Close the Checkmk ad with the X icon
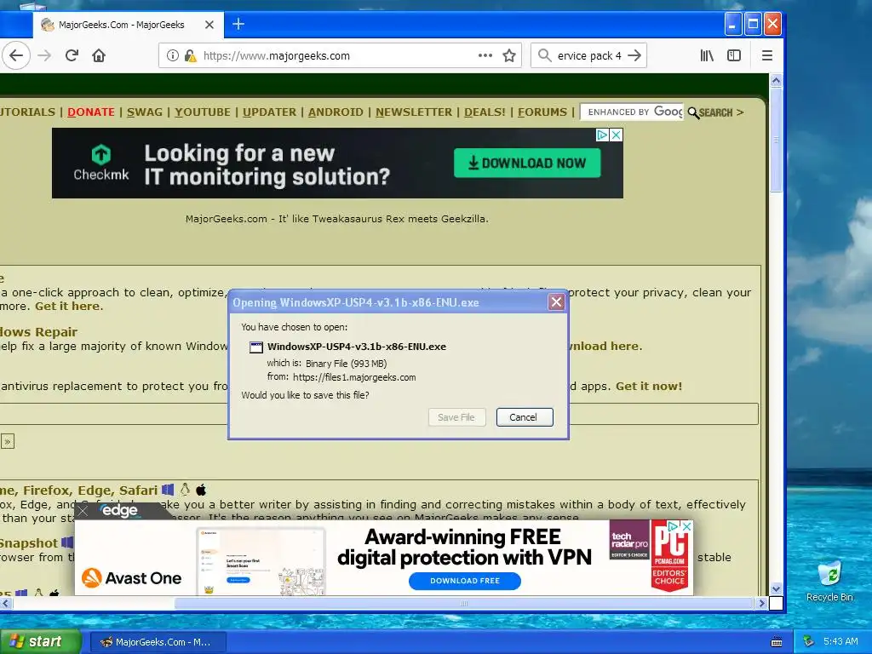The width and height of the screenshot is (872, 654). (x=617, y=135)
